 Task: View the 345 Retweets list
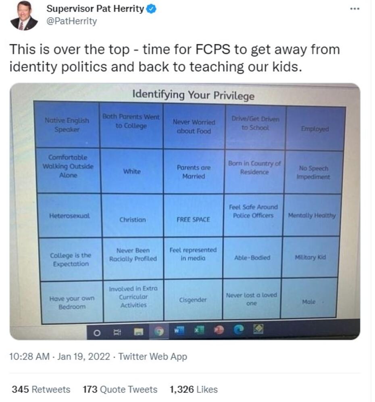(x=41, y=389)
